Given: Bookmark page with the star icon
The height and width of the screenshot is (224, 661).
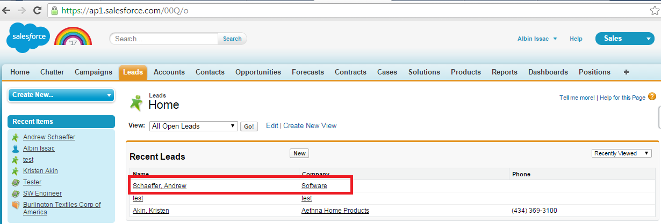Looking at the screenshot, I should coord(654,10).
